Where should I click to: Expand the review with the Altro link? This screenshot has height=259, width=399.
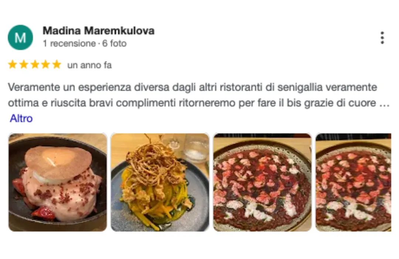coord(21,118)
